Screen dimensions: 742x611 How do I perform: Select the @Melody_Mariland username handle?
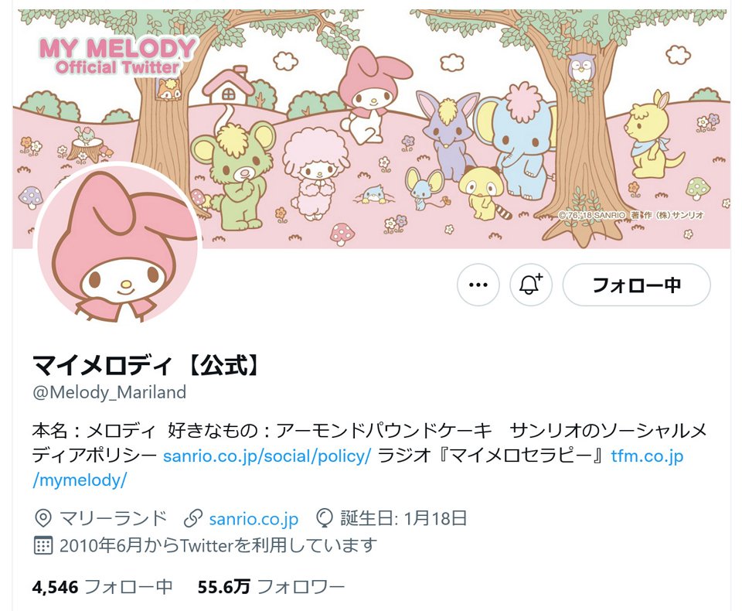click(109, 392)
